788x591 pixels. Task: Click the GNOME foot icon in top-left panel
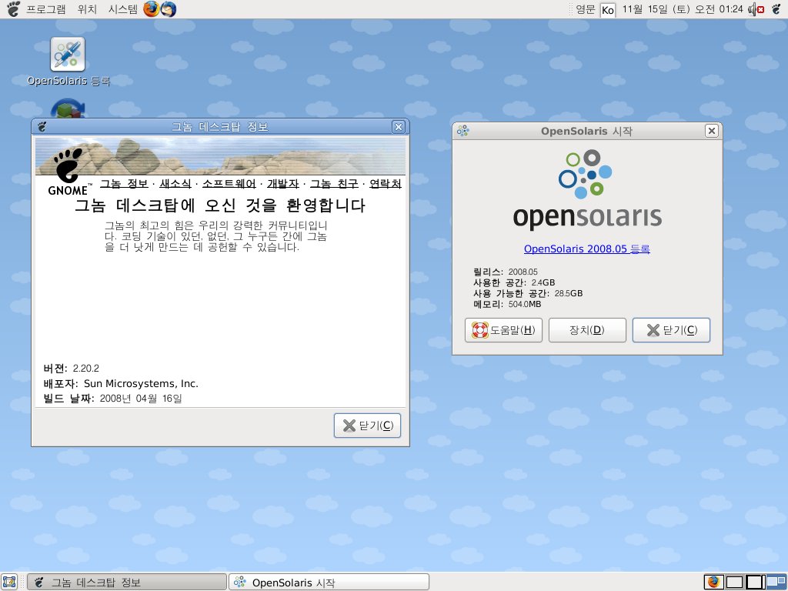14,9
